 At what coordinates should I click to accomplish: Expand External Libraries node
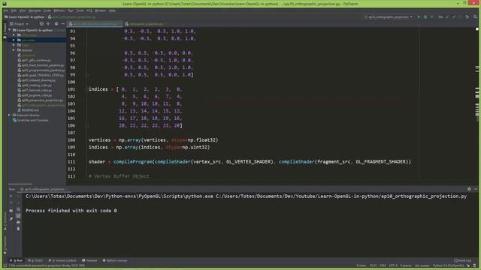[x=10, y=115]
